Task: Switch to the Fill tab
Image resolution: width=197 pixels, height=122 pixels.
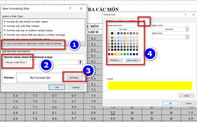Action: pyautogui.click(x=144, y=20)
